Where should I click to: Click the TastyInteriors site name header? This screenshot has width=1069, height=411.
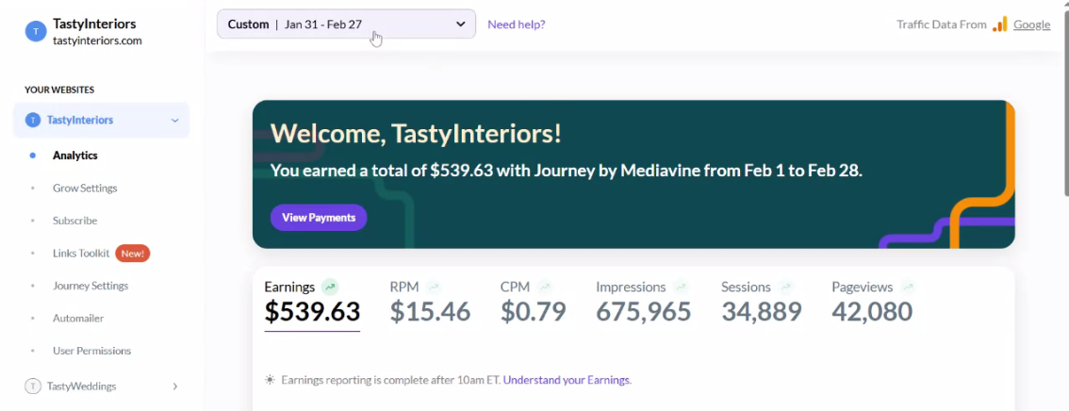pos(94,24)
